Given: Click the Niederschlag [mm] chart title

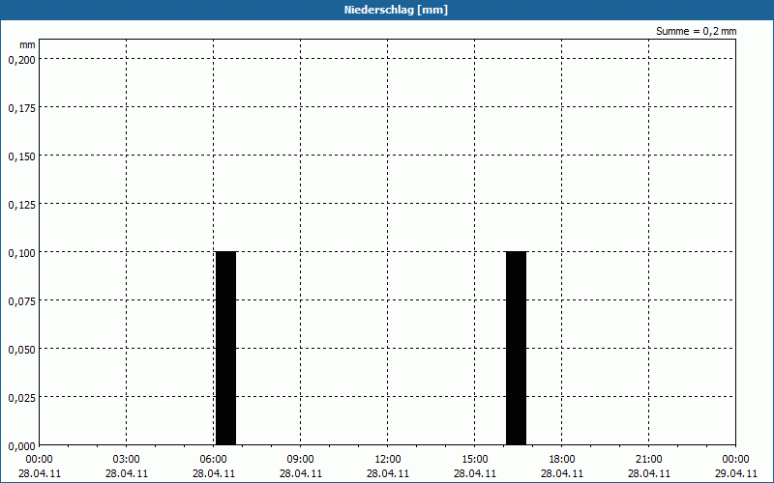Looking at the screenshot, I should (396, 10).
